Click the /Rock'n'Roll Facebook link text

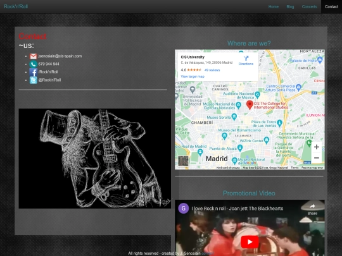(x=48, y=72)
